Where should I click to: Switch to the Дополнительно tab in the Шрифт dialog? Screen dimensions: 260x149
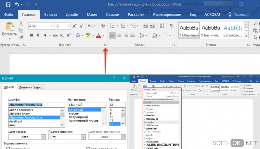31,87
